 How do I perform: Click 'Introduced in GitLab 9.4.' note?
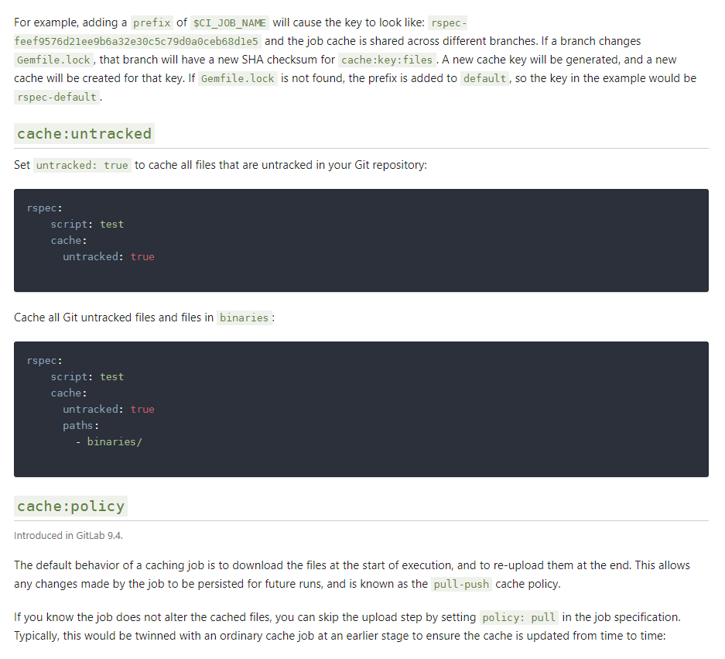click(x=68, y=535)
